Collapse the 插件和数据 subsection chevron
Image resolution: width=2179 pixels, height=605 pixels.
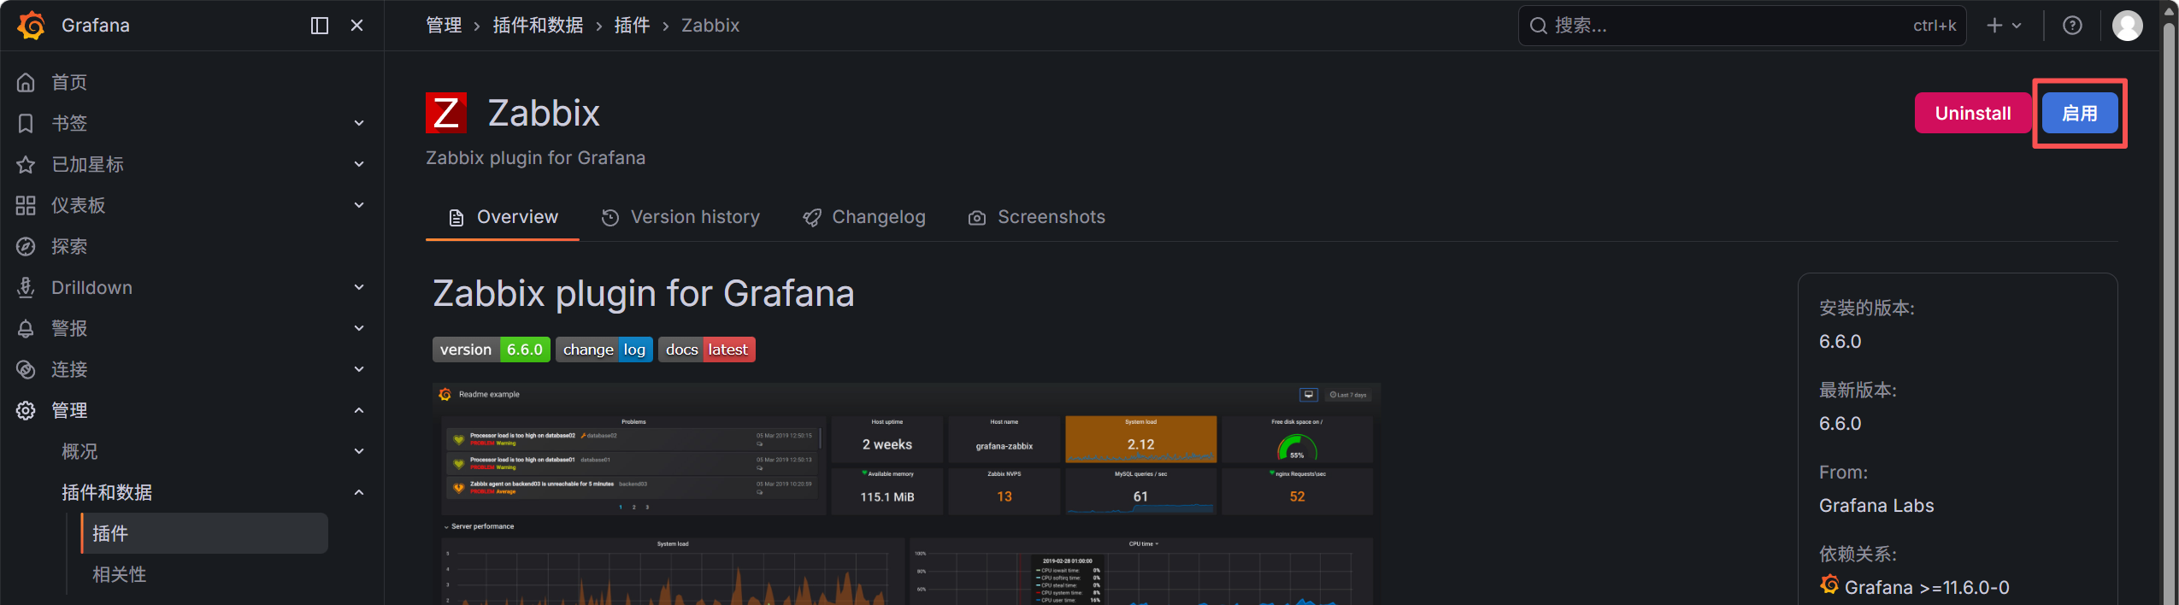[359, 492]
